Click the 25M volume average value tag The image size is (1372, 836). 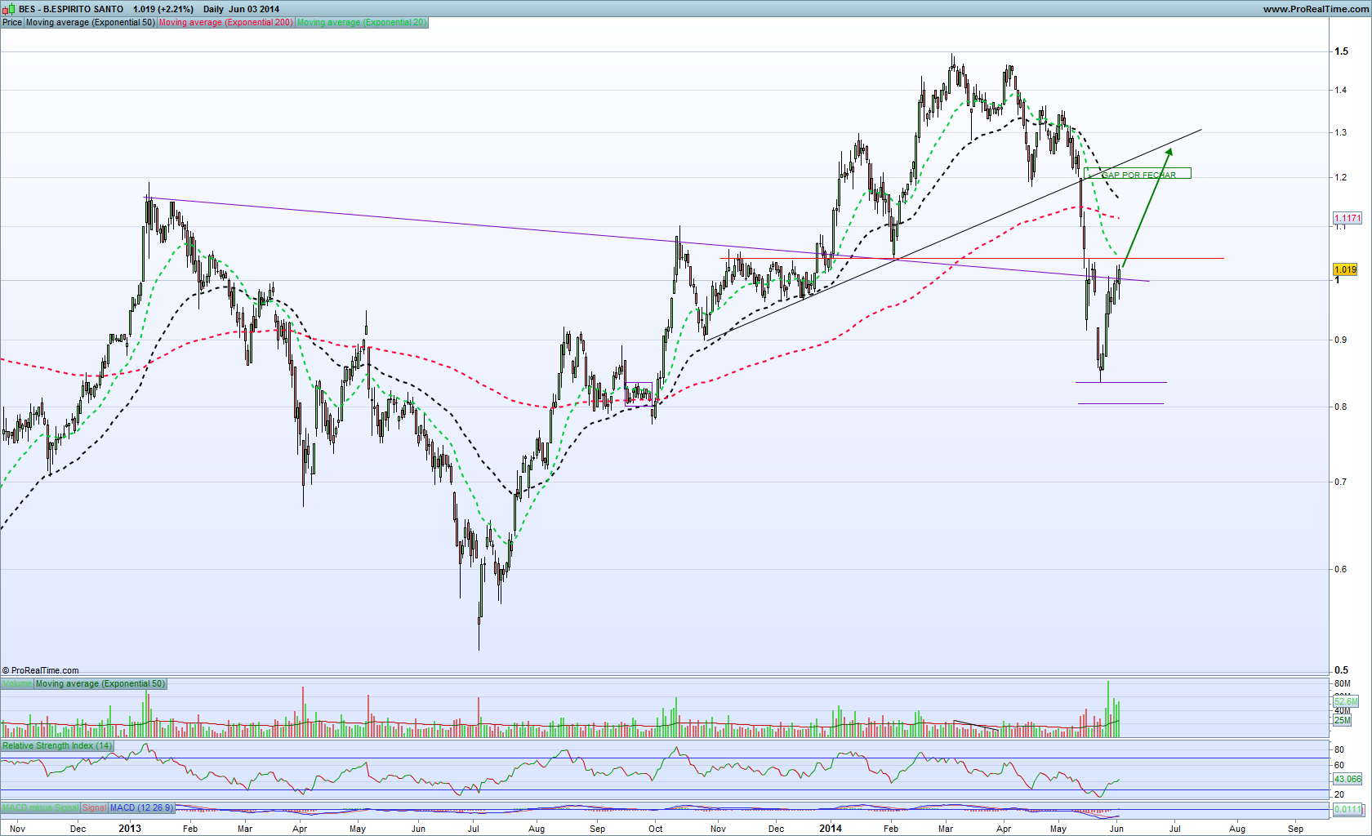tap(1343, 720)
